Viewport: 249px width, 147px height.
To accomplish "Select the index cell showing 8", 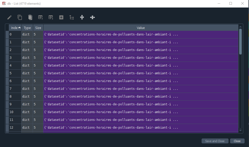I will point(15,97).
